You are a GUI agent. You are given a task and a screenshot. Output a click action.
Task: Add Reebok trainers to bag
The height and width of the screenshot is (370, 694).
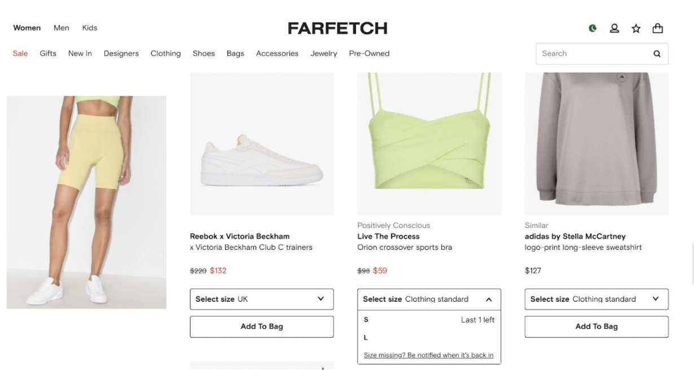point(261,327)
